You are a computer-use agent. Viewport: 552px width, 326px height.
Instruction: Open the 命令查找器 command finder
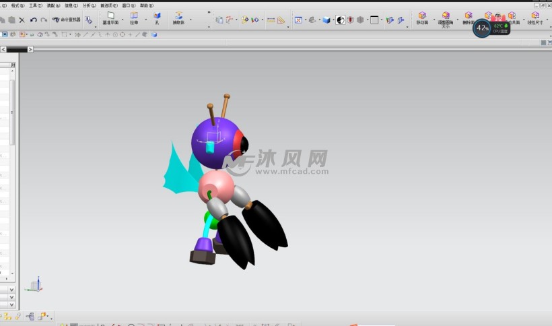click(x=66, y=20)
